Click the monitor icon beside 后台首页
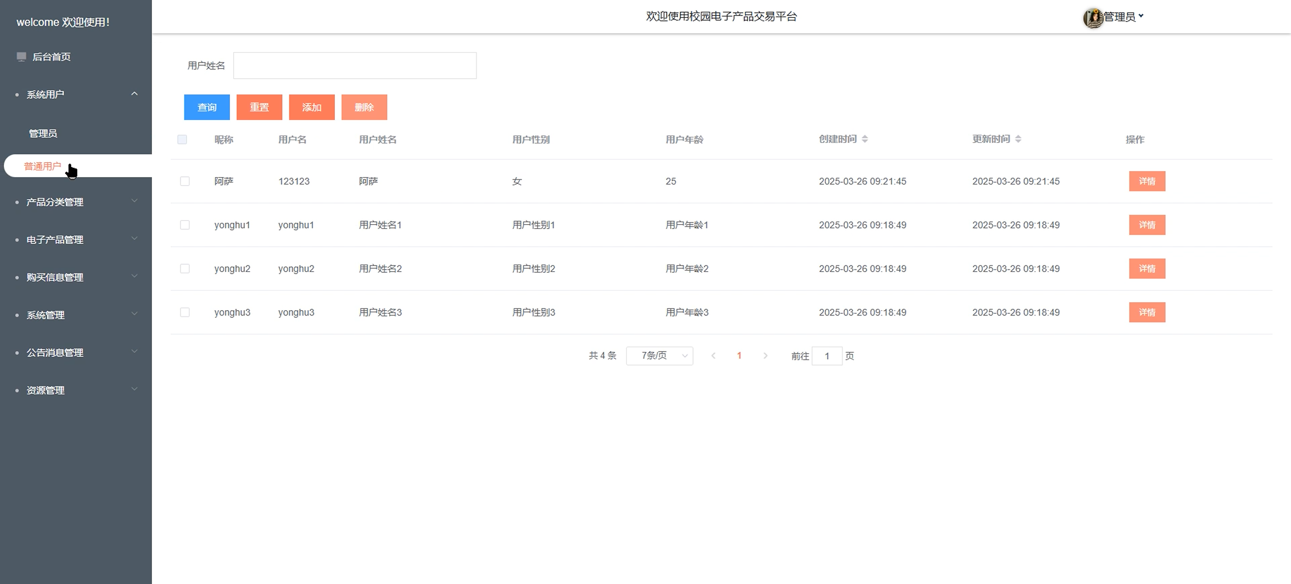Screen dimensions: 1291x584 21,56
